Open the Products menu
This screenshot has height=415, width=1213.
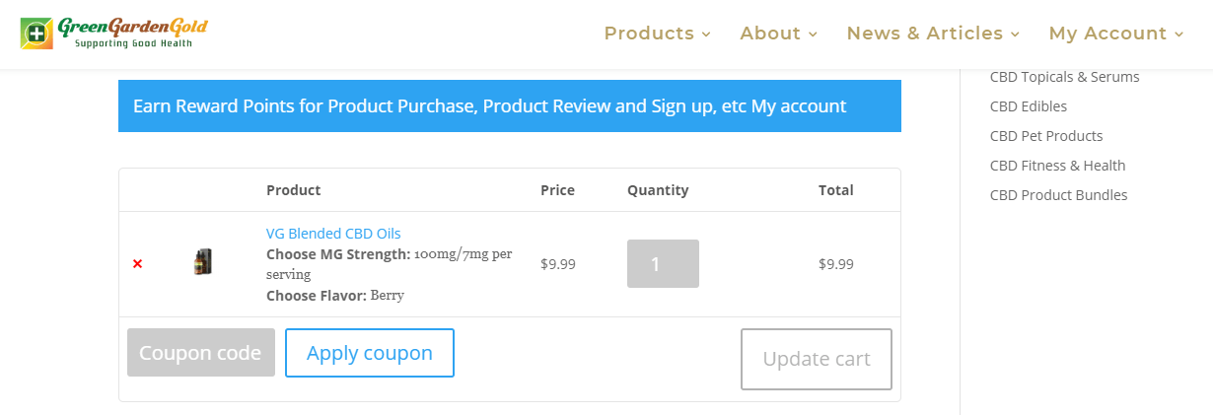(x=649, y=34)
